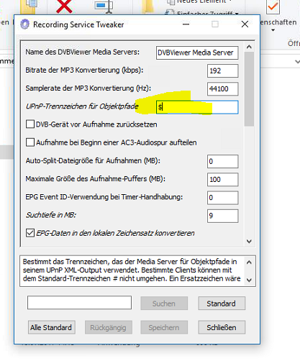Viewport: 300px width, 361px height.
Task: Click the Speichern button
Action: coord(164,327)
